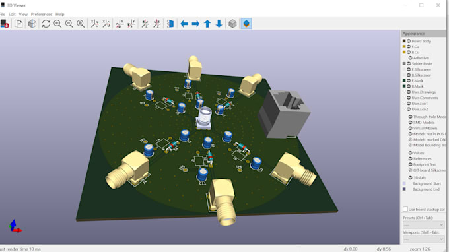
Task: Show Models marked DNP eye toggle
Action: tap(410, 140)
